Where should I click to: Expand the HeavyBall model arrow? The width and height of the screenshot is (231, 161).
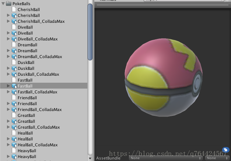[x=8, y=156]
